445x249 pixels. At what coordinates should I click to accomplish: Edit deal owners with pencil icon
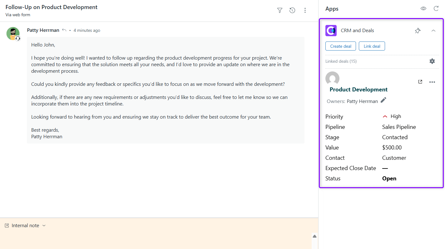click(383, 100)
